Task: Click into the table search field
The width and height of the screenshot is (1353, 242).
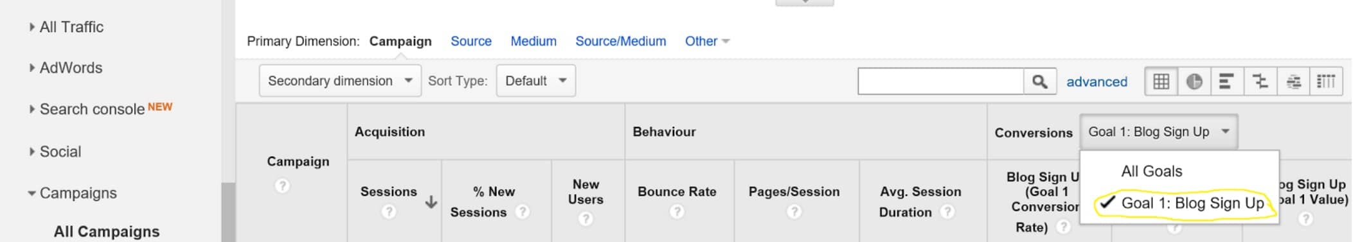Action: click(940, 82)
